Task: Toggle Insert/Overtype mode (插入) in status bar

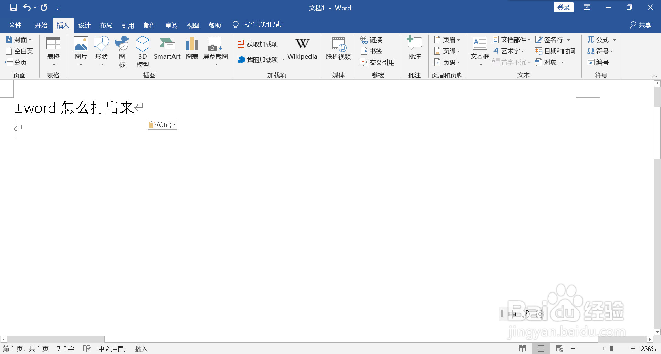Action: [141, 349]
